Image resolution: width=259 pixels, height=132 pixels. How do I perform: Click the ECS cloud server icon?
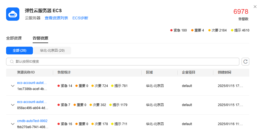pos(13,14)
